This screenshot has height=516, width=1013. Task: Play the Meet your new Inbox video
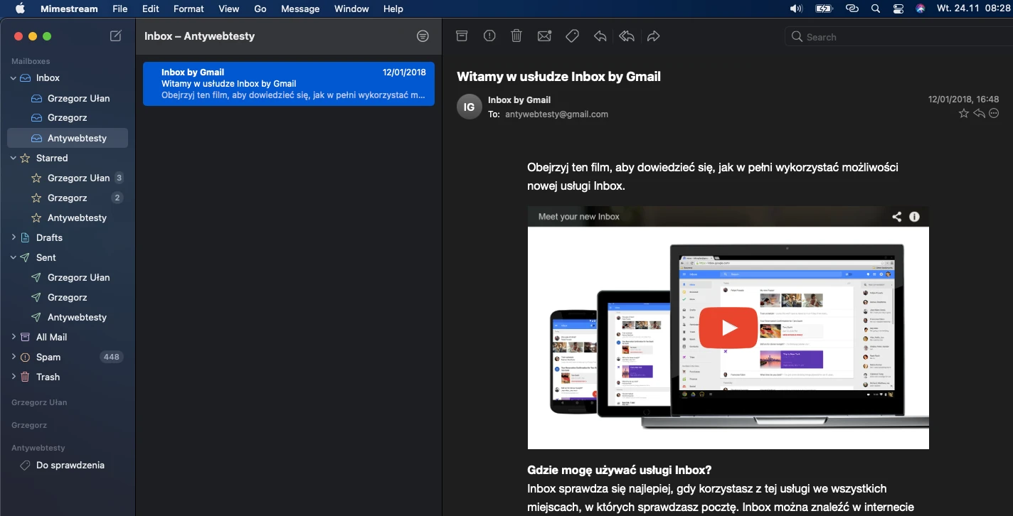pyautogui.click(x=728, y=328)
